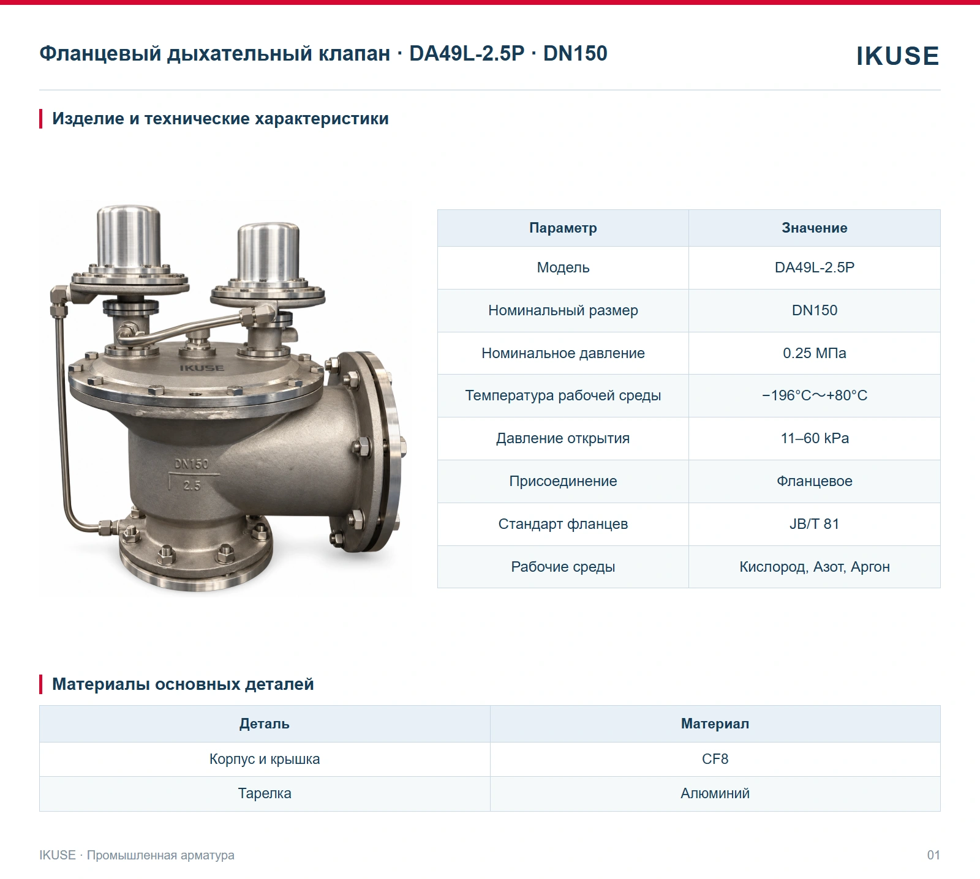
Task: Click the 'Тарелка' cell
Action: [x=265, y=794]
